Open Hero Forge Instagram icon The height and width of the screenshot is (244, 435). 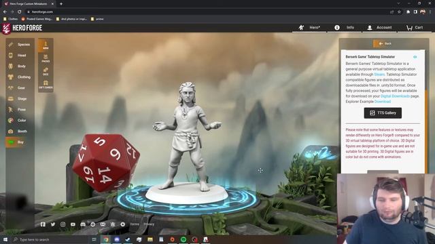(x=63, y=224)
